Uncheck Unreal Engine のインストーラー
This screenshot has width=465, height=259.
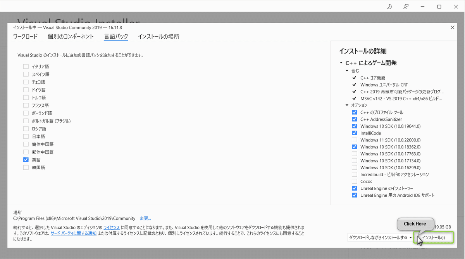pyautogui.click(x=354, y=188)
